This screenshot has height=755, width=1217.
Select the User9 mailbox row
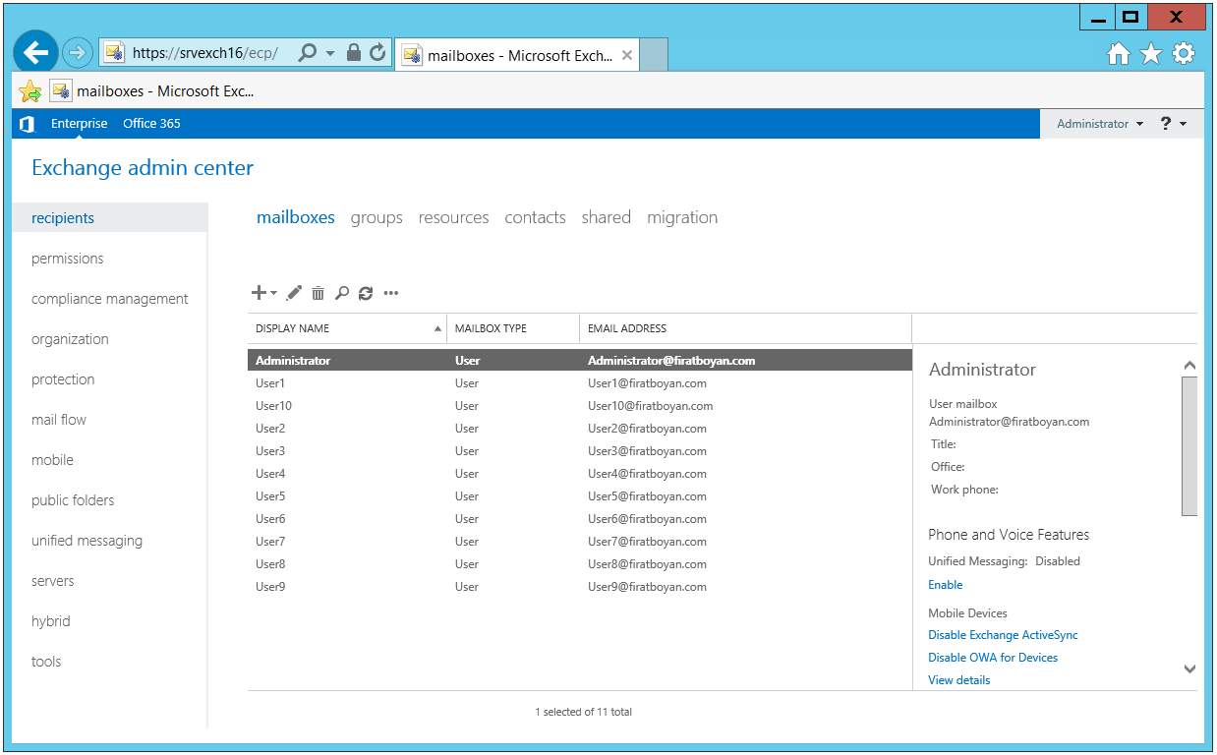pyautogui.click(x=580, y=587)
